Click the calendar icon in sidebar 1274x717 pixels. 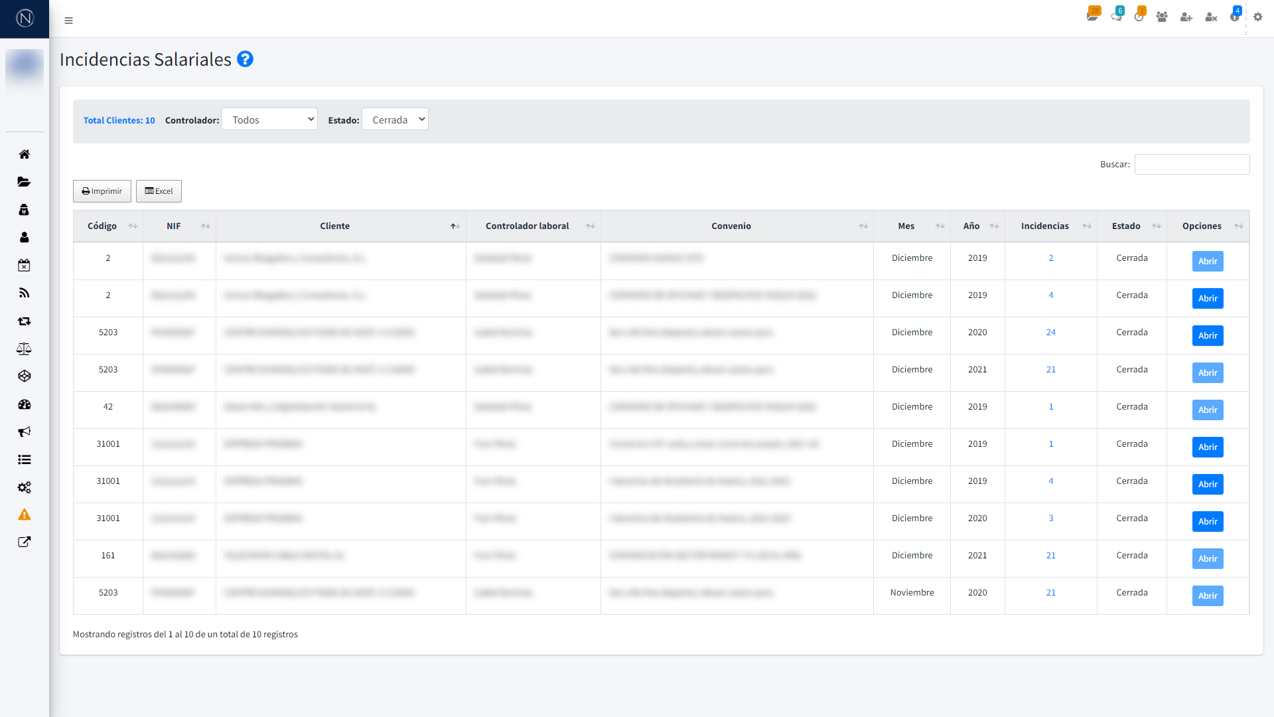tap(25, 266)
